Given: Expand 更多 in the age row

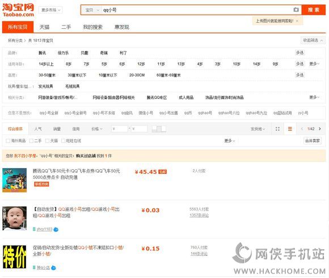Looking at the screenshot, I should pos(314,63).
